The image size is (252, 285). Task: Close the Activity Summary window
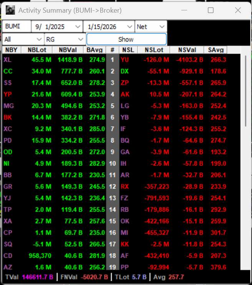point(238,10)
